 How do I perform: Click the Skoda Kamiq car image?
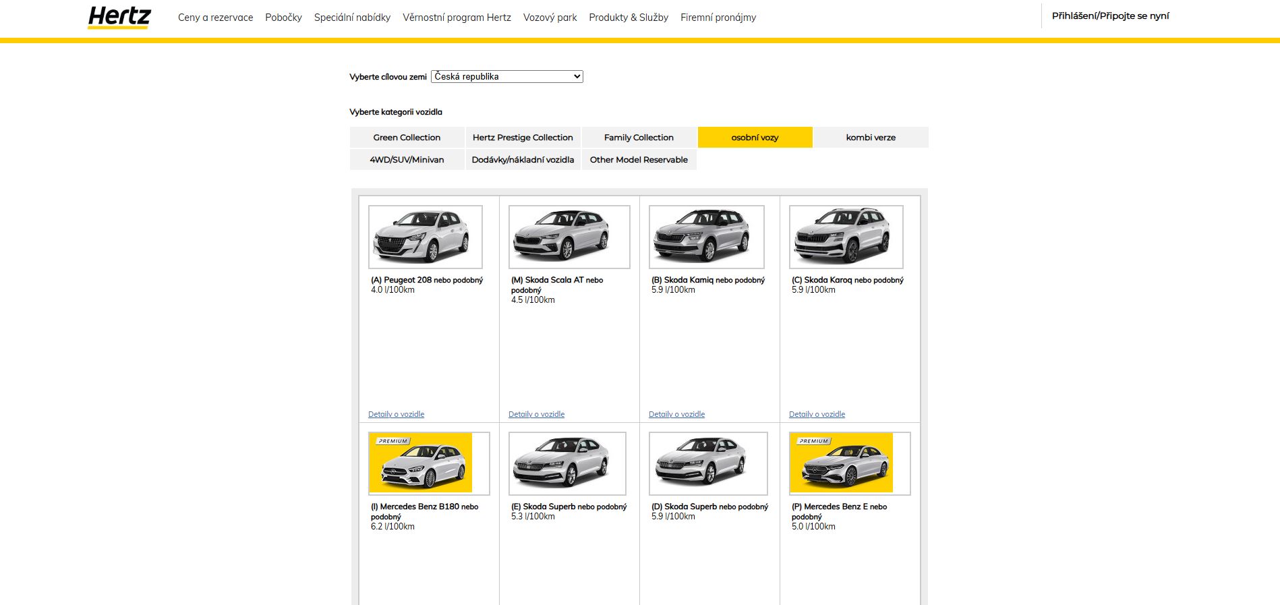(x=707, y=237)
